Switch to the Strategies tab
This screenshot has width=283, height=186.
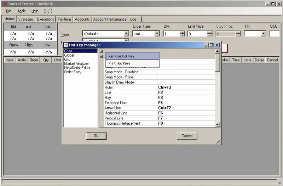click(x=26, y=19)
